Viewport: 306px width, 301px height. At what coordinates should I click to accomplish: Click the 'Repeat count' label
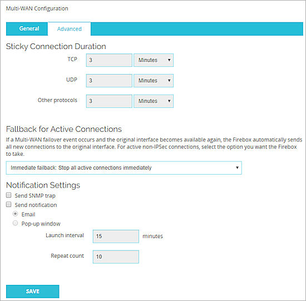coord(67,256)
